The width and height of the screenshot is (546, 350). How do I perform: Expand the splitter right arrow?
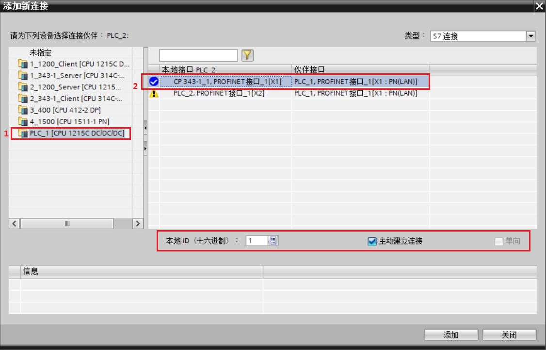coord(145,149)
